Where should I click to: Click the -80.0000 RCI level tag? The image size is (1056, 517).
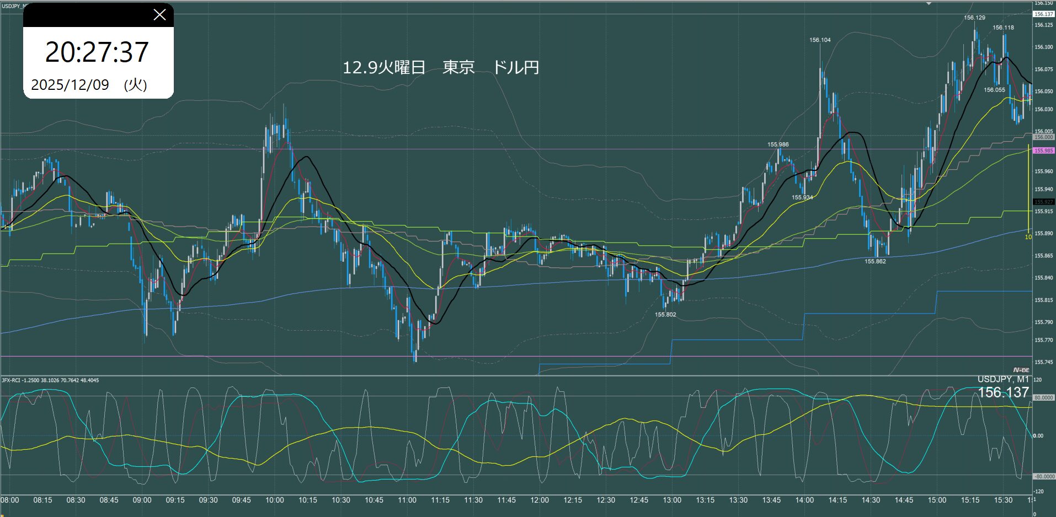[1044, 476]
